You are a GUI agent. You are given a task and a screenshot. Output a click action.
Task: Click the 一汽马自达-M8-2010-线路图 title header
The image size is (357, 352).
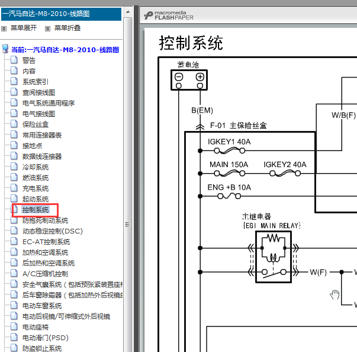click(61, 14)
